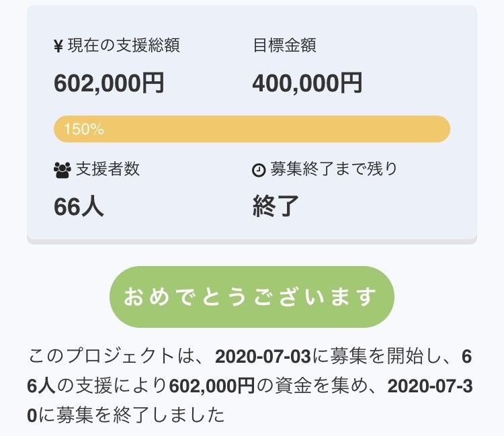
Task: Click the yen icon beside 現在の支援総額
Action: click(58, 46)
